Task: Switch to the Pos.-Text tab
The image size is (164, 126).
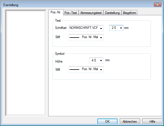Action: pyautogui.click(x=71, y=13)
